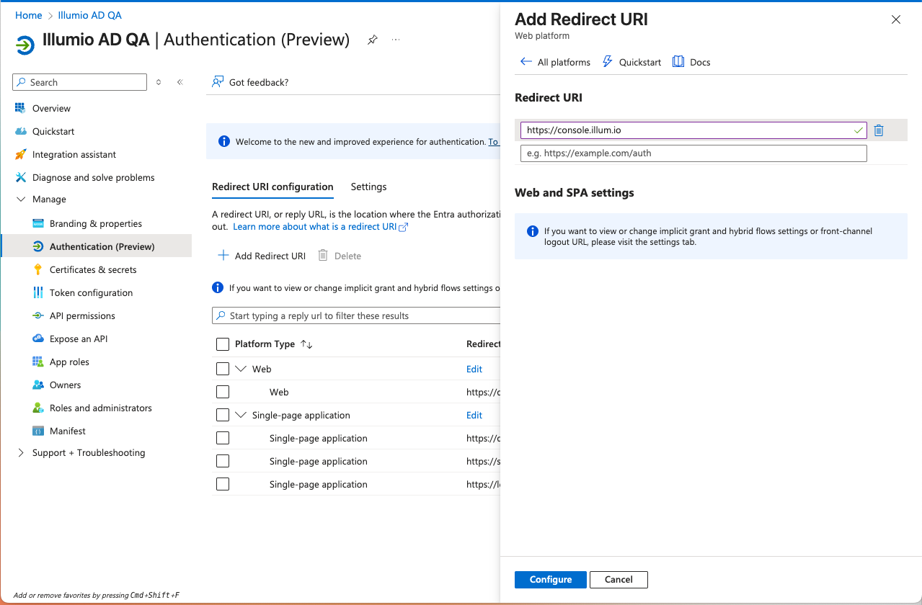Pin the Authentication page with the pin icon

click(372, 40)
